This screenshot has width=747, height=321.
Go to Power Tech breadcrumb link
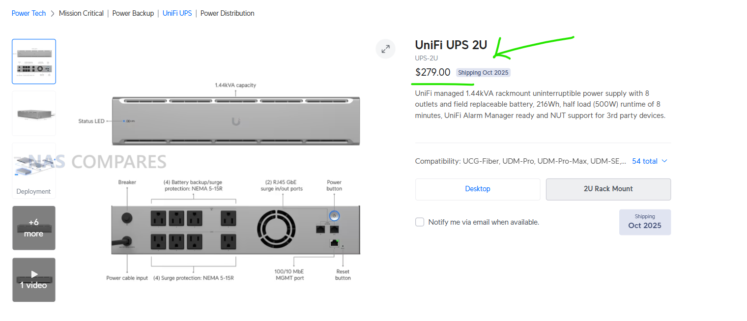29,13
